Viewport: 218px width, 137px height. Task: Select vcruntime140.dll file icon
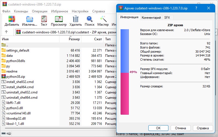(x=4, y=113)
